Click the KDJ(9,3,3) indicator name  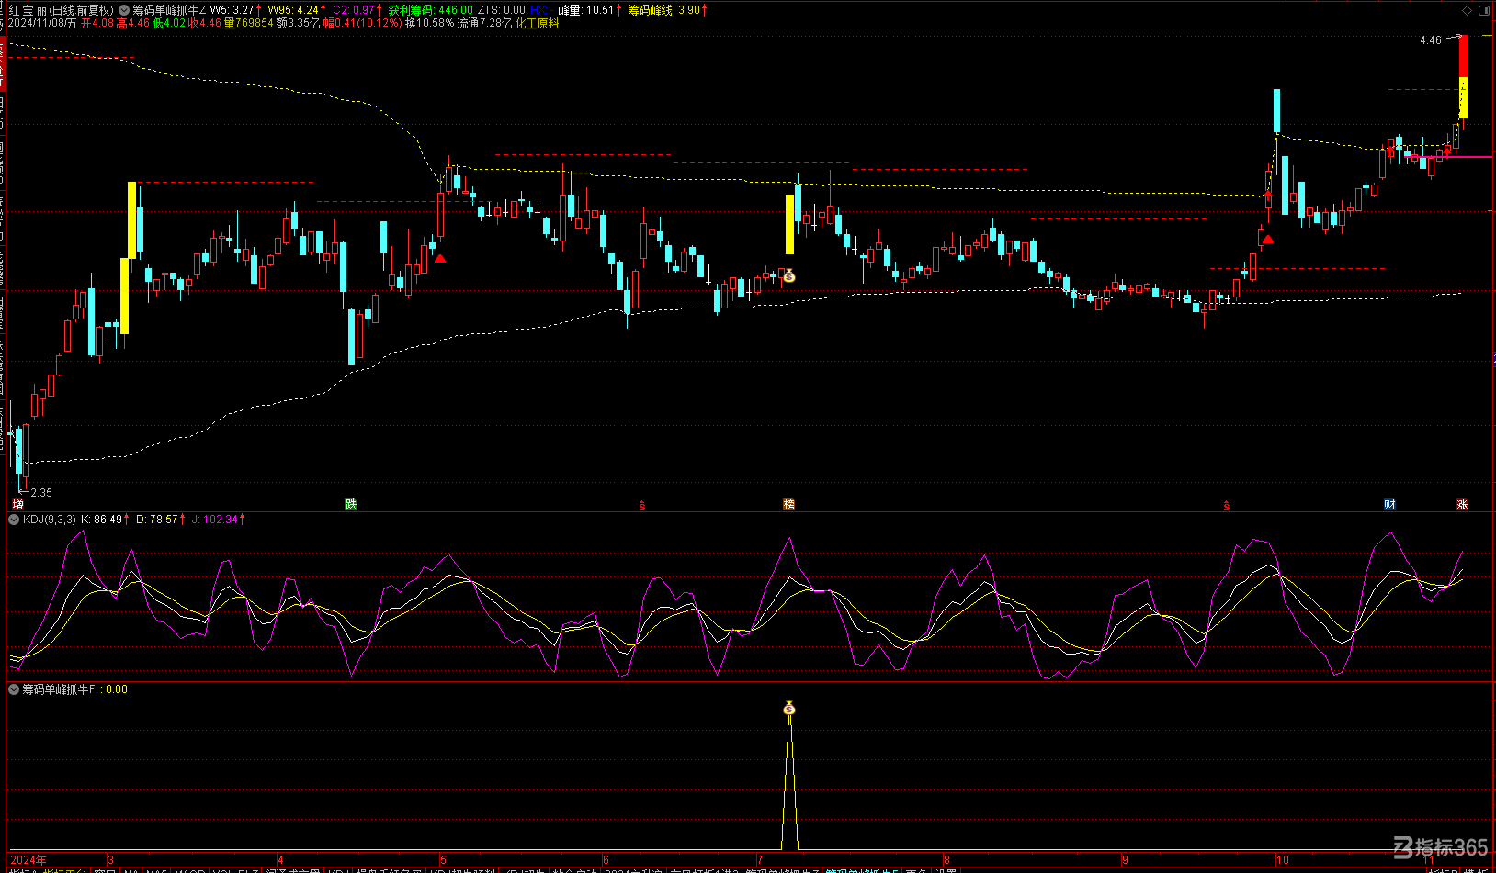(50, 520)
